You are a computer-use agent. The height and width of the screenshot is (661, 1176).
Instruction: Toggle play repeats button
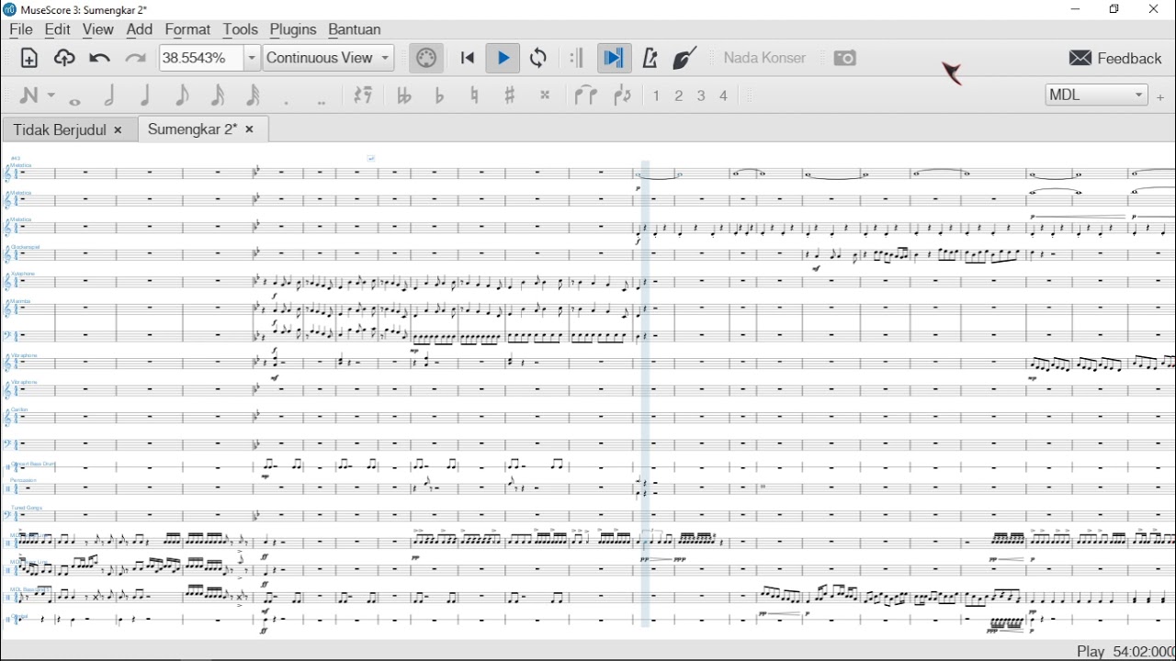[577, 59]
